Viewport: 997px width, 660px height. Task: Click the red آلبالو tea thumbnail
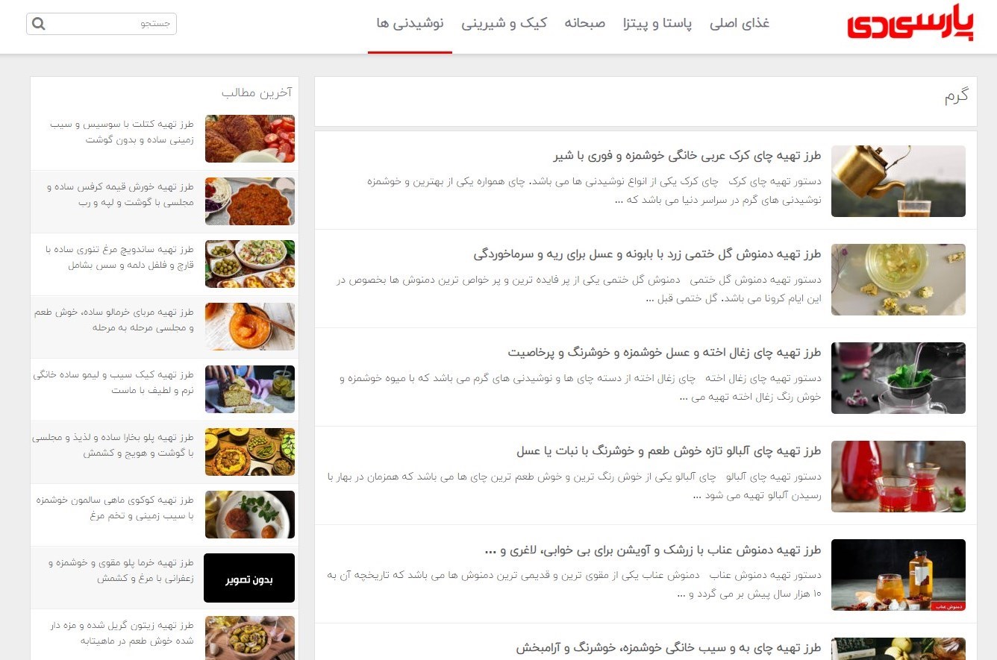point(898,477)
